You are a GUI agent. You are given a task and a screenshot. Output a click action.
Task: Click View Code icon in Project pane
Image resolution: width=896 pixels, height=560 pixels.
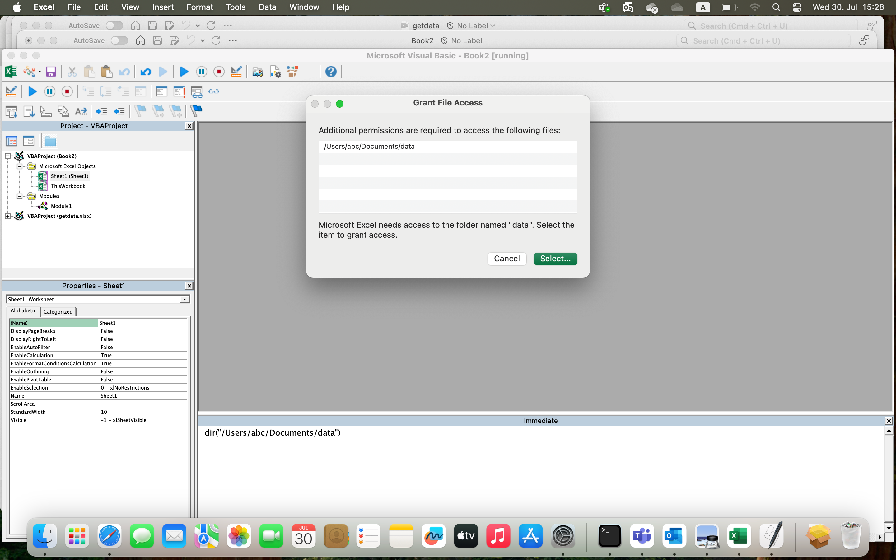pos(12,141)
